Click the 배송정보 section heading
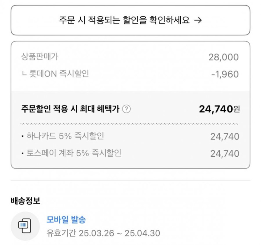 [25, 201]
